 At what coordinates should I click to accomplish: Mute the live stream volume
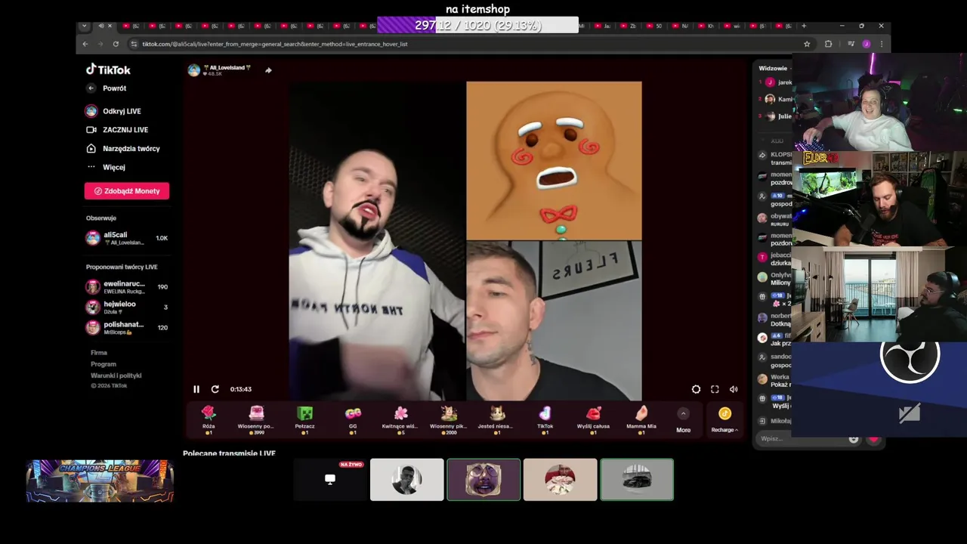[x=734, y=389]
